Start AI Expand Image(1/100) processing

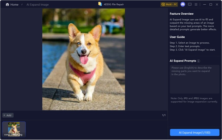pos(195,133)
